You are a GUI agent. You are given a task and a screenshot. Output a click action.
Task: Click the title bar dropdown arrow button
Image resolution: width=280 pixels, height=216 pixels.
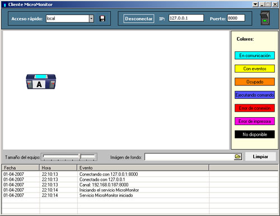[x=255, y=4]
